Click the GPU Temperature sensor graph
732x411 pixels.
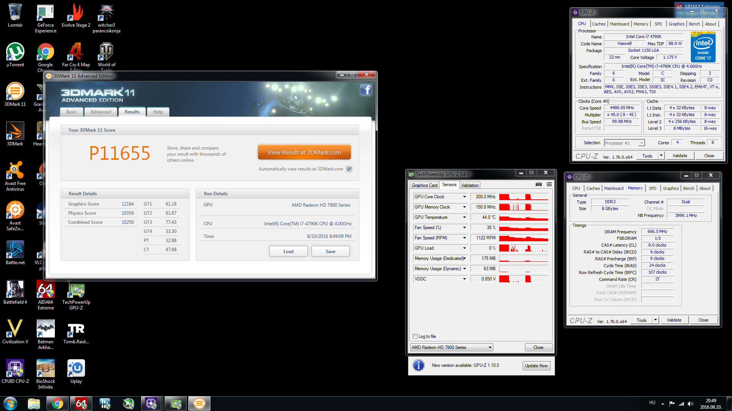click(x=523, y=217)
